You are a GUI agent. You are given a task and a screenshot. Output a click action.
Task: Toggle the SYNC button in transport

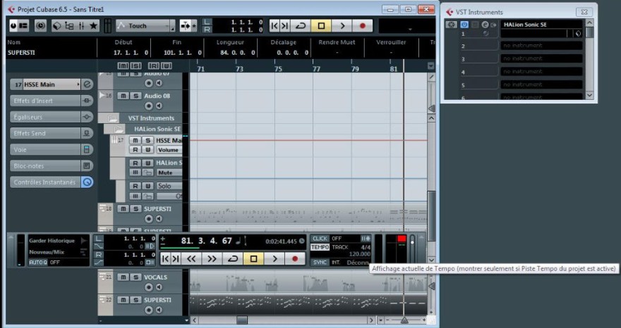320,263
